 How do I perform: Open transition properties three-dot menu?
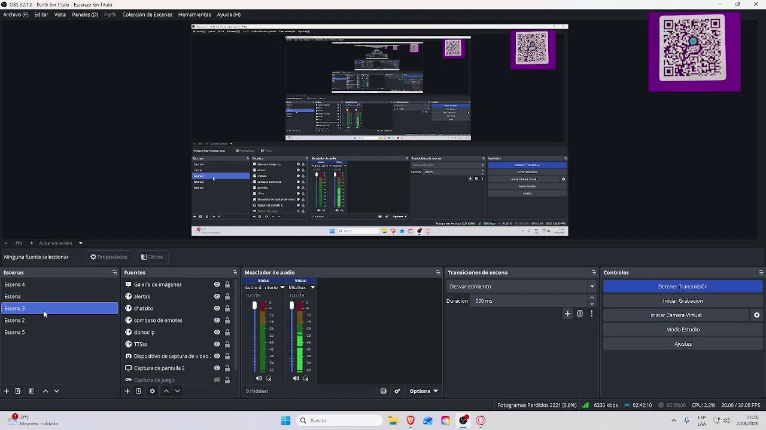pos(591,314)
